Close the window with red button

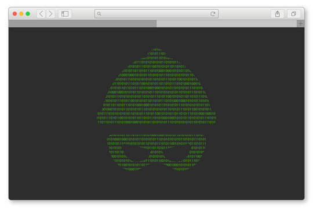point(14,14)
